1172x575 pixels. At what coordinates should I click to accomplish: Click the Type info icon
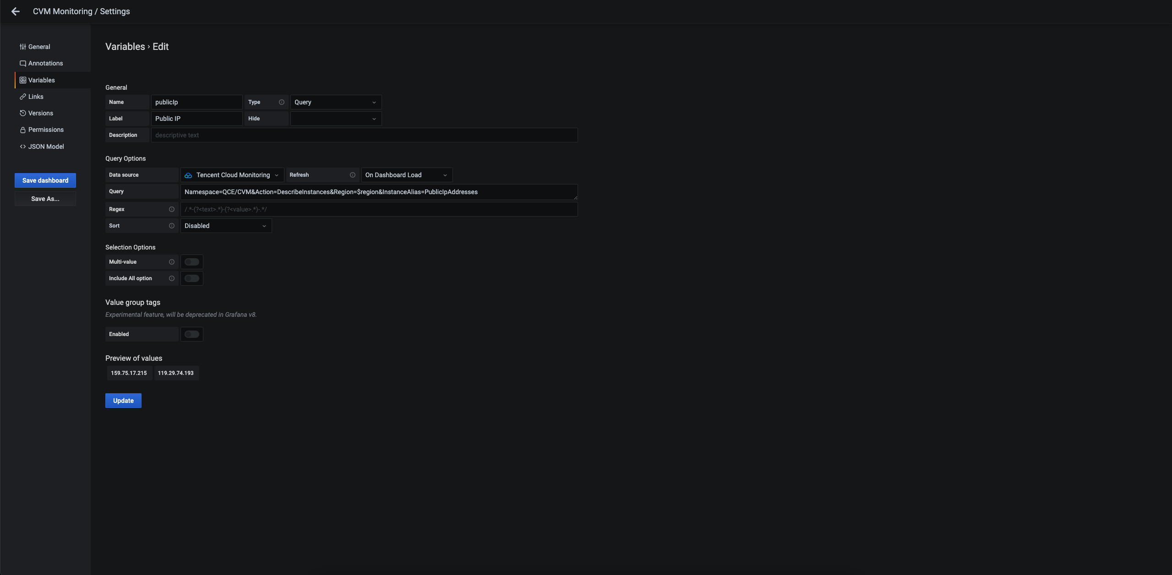(282, 102)
